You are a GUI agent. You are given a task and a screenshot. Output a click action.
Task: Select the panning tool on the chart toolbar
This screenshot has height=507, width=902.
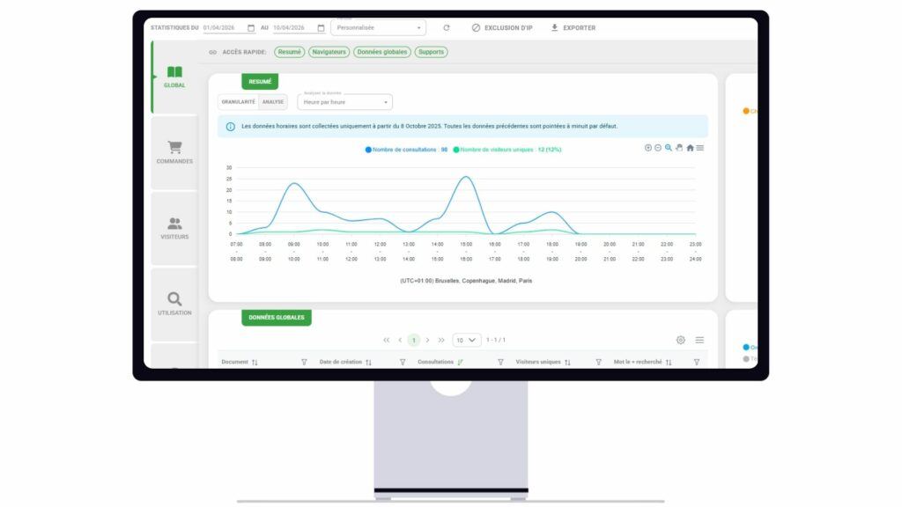679,148
